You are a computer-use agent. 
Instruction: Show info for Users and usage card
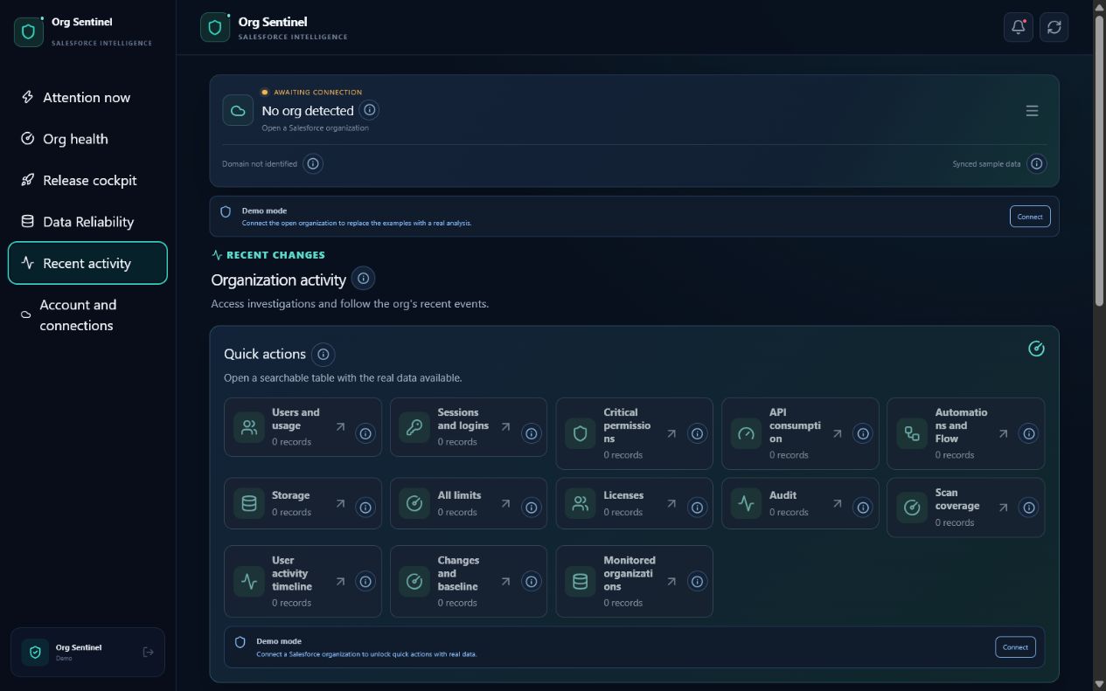pos(365,433)
